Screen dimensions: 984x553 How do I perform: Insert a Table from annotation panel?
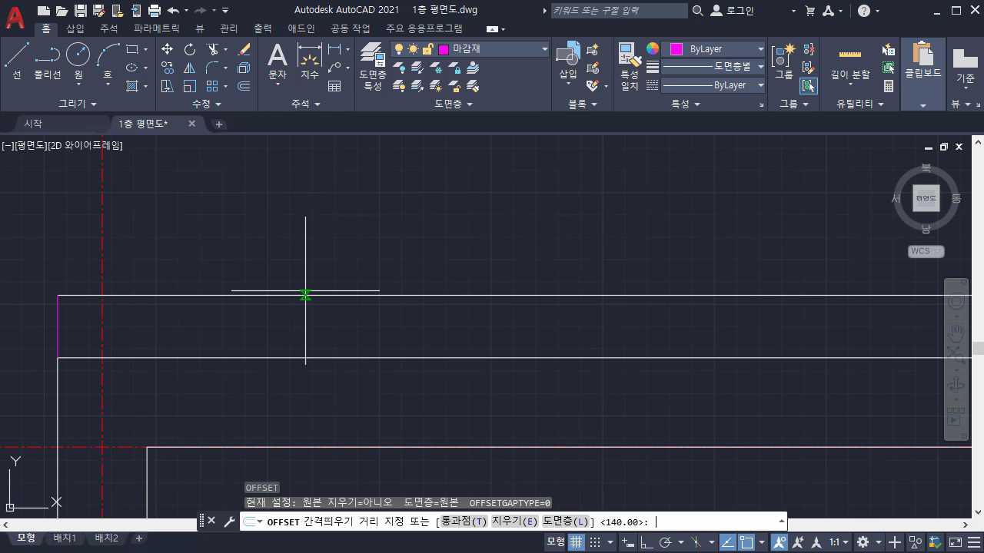(x=334, y=87)
